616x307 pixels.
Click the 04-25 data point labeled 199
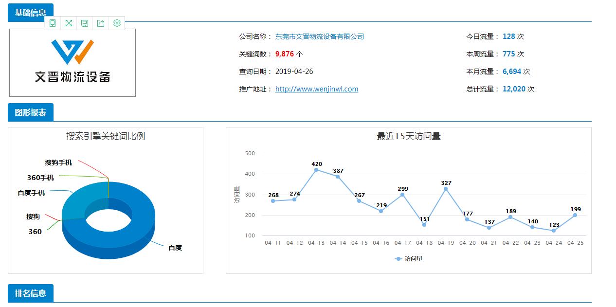pos(575,215)
